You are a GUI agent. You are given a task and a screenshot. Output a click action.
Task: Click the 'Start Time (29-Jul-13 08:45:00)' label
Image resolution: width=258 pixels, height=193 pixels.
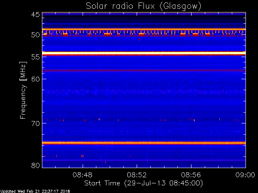(x=144, y=183)
